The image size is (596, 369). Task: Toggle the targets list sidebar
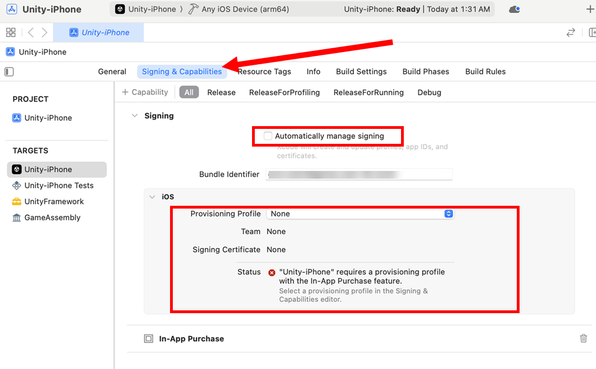[9, 72]
